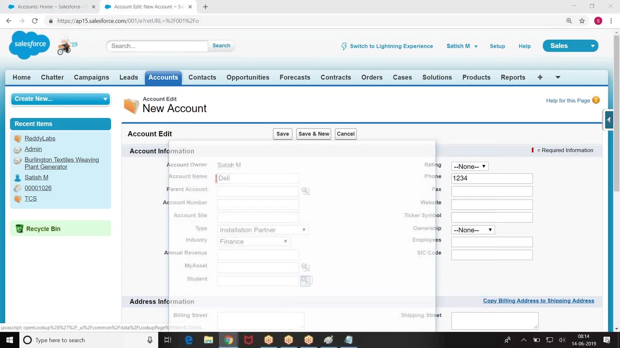Expand tab overflow arrow in the navigation bar
Viewport: 620px width, 348px height.
(x=558, y=77)
